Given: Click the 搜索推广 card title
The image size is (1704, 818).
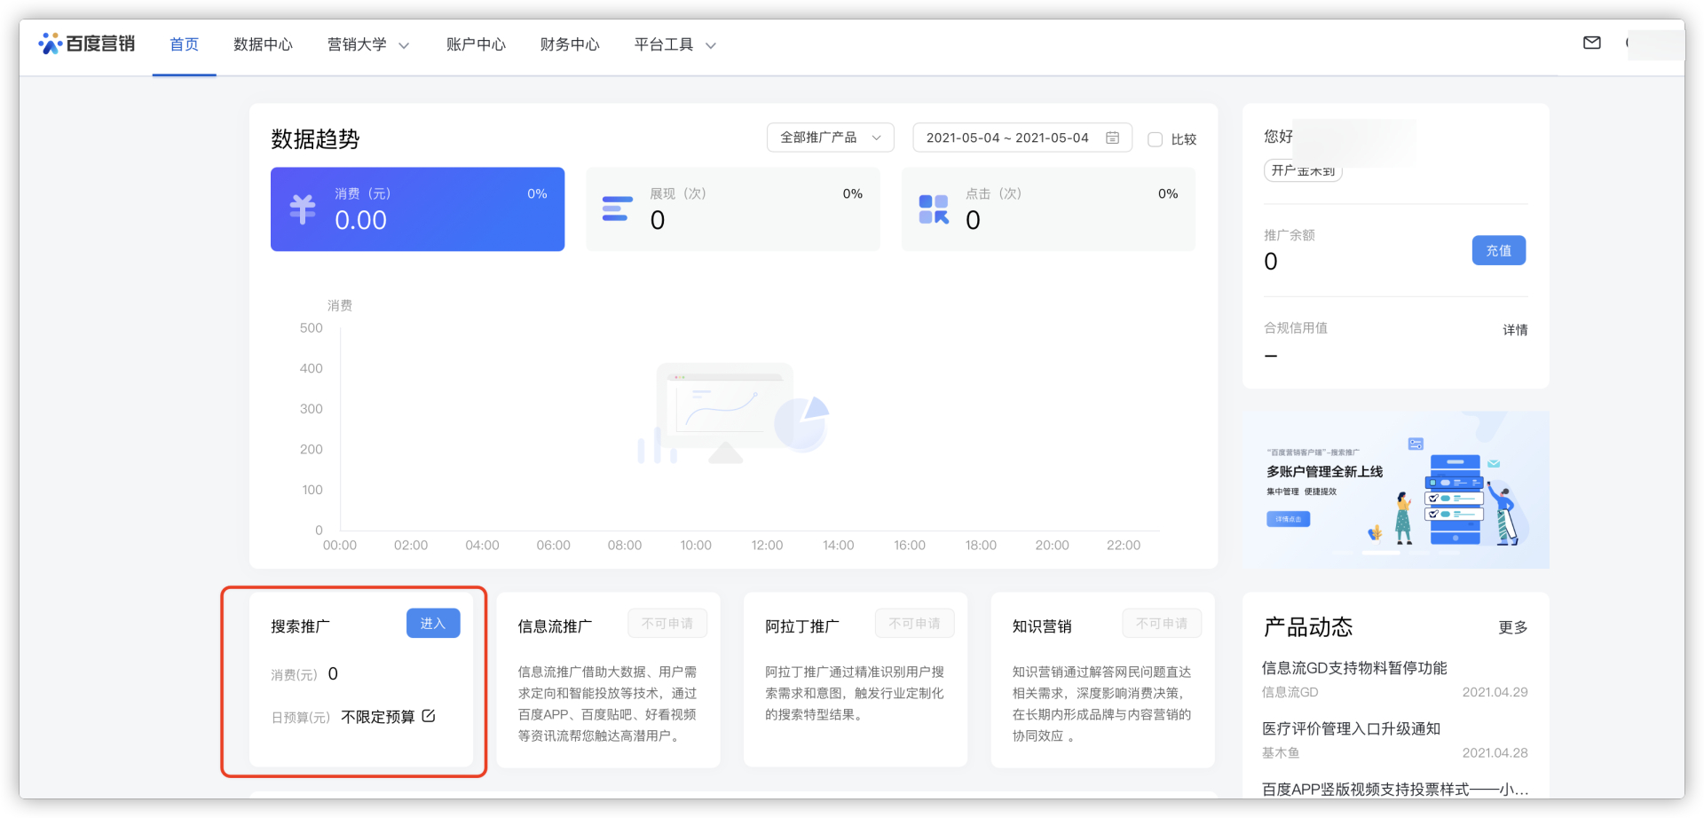Looking at the screenshot, I should coord(300,626).
